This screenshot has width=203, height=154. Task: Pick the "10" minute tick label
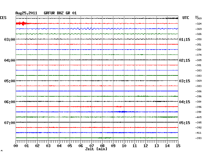point(124,146)
